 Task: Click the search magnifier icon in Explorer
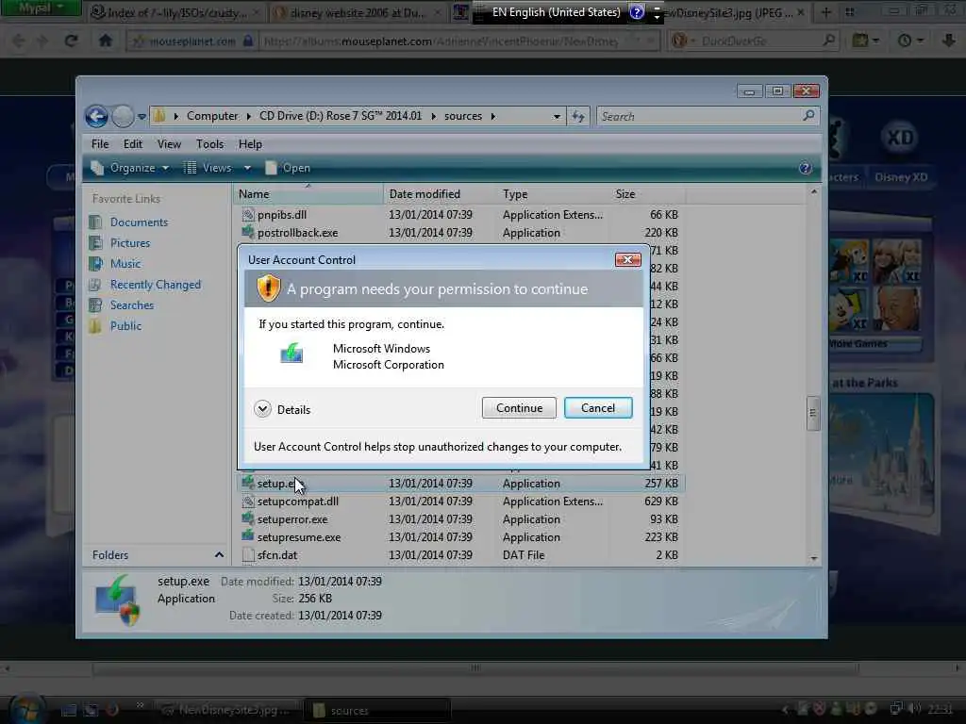click(x=808, y=116)
